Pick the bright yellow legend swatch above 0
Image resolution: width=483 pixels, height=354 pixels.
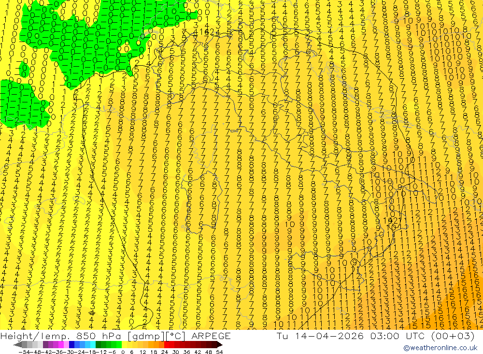(x=125, y=345)
